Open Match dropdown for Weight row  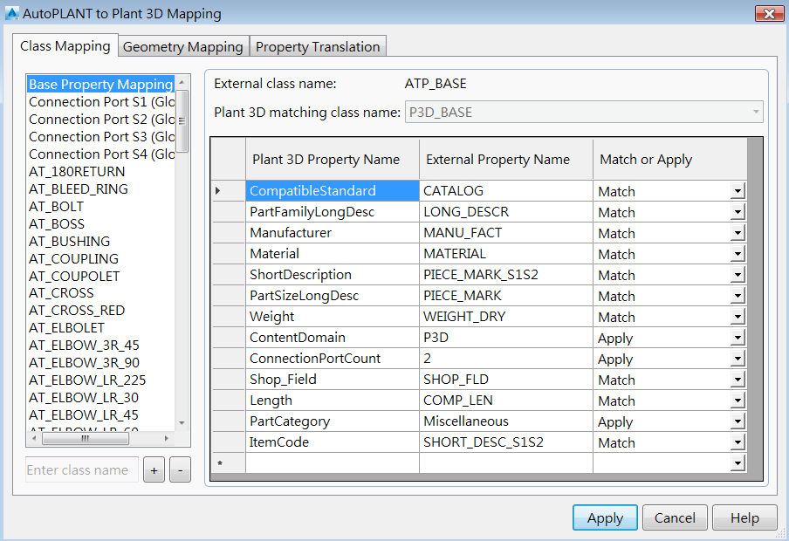point(738,317)
